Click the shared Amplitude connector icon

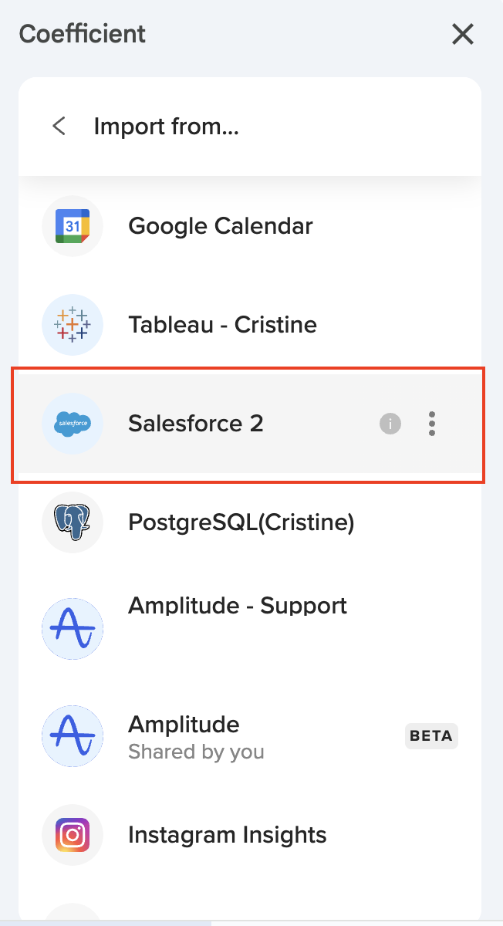coord(72,735)
